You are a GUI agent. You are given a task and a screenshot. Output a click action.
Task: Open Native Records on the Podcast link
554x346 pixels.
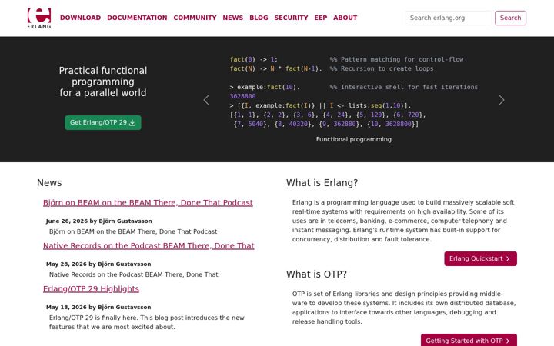[x=149, y=246]
